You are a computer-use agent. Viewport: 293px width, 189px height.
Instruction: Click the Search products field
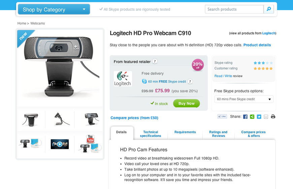234,9
